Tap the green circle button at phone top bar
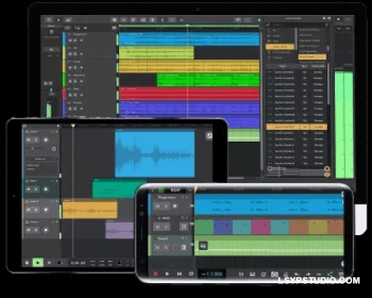 (x=161, y=190)
